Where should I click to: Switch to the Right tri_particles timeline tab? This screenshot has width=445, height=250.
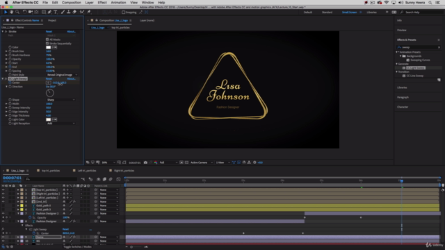124,171
